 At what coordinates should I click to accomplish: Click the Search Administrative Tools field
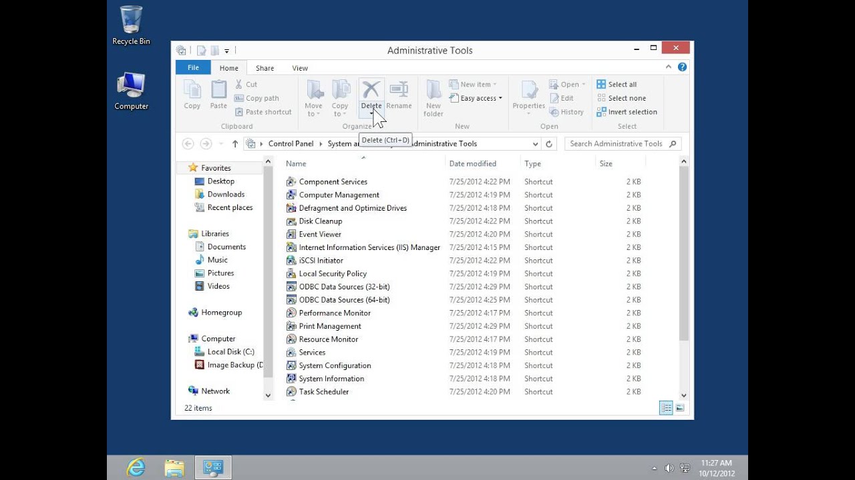(x=623, y=143)
